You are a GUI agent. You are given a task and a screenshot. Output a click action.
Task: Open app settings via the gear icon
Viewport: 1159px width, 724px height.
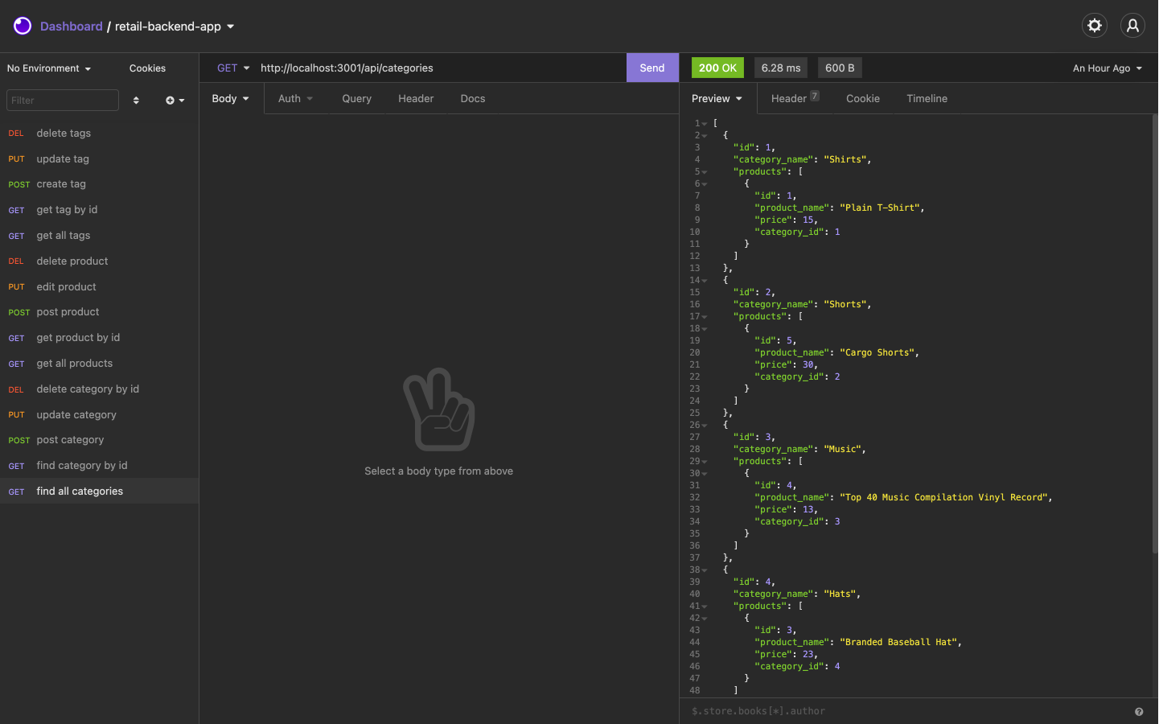pyautogui.click(x=1094, y=25)
